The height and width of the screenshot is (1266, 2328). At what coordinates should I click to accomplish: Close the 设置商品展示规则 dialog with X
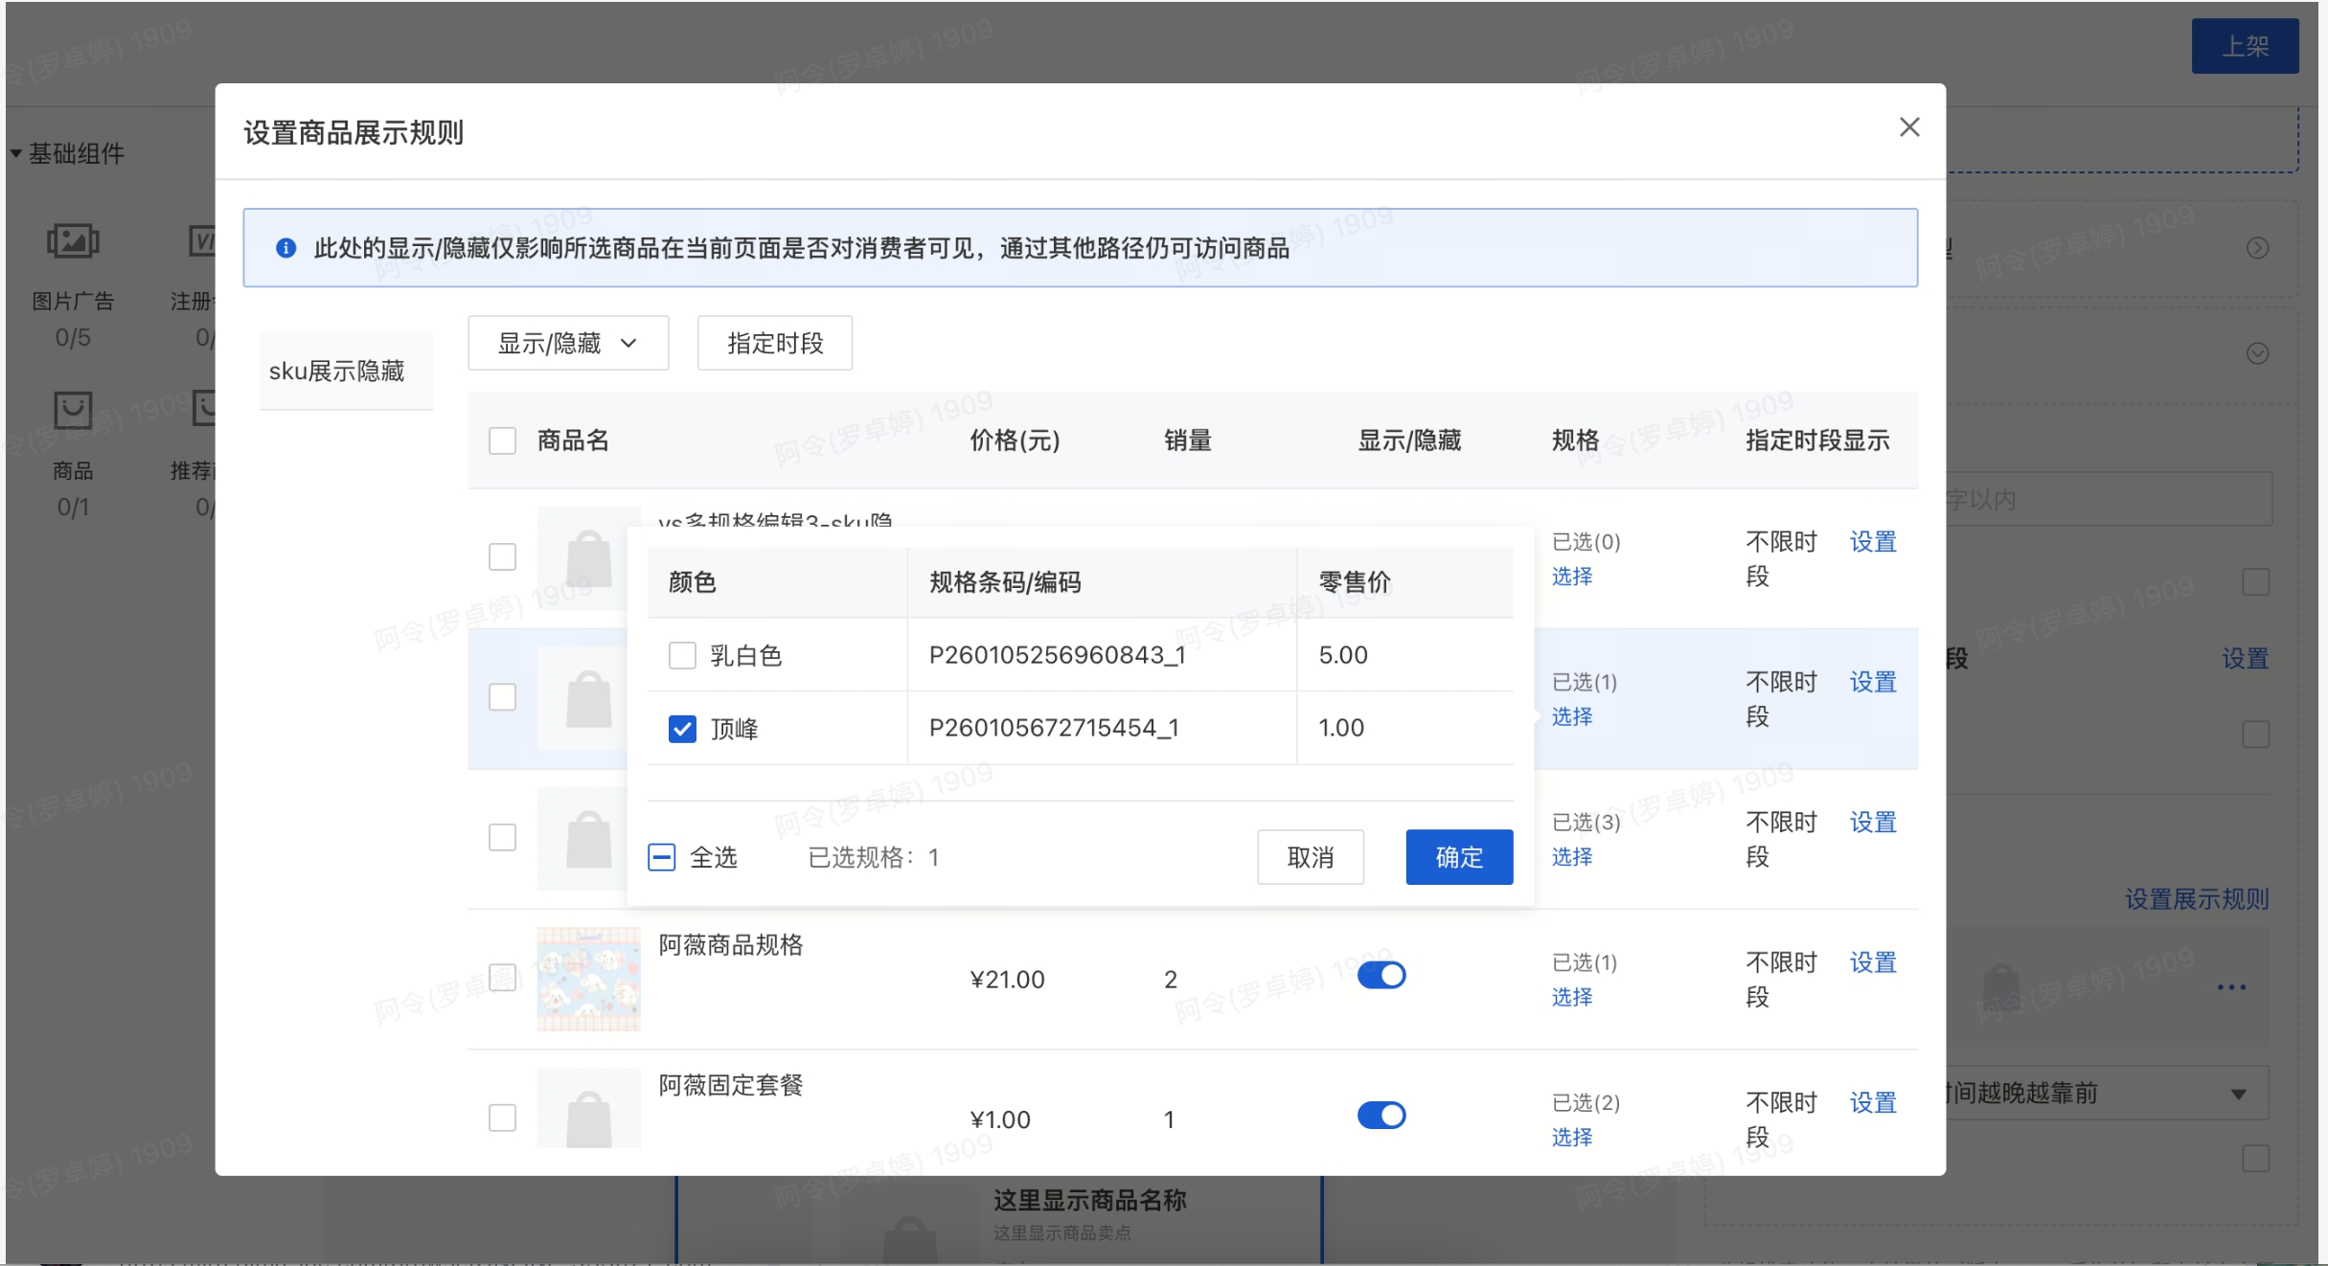pos(1908,127)
